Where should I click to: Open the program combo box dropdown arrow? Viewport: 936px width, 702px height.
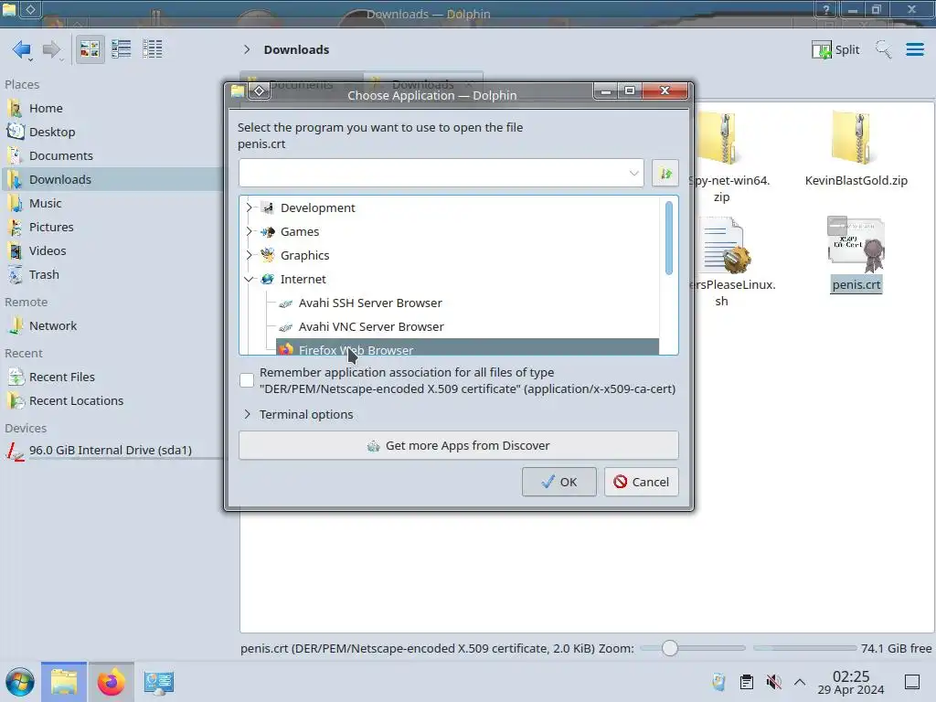click(x=634, y=173)
